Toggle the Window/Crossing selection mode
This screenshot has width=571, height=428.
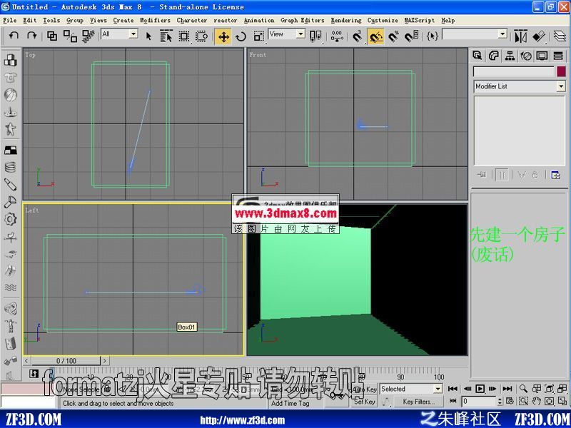(202, 36)
